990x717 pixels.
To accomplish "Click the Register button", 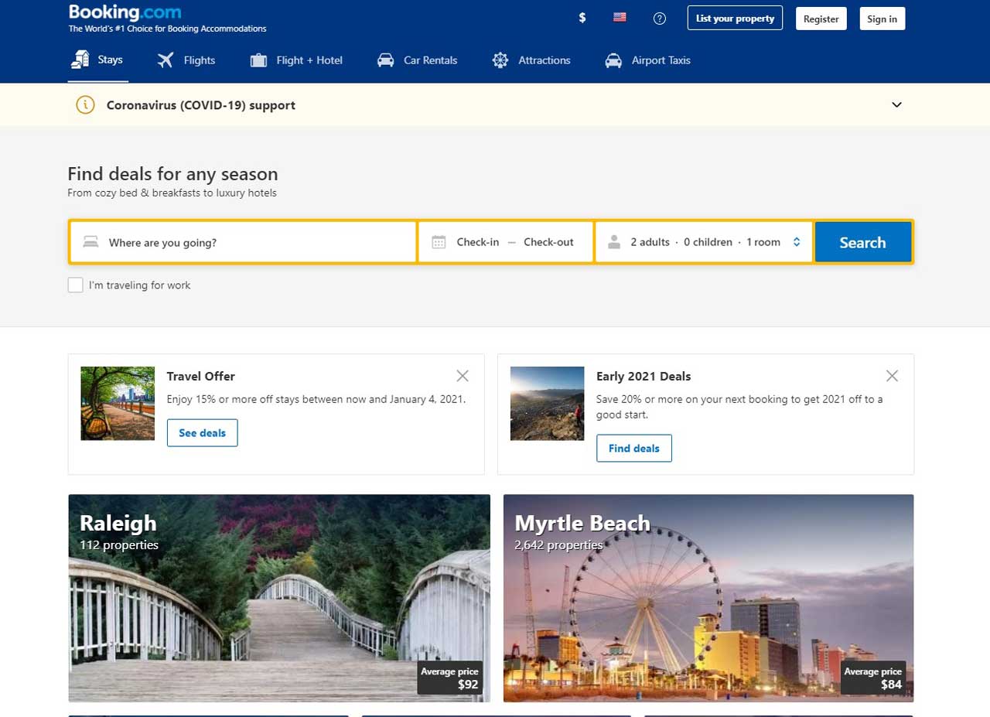I will 821,19.
